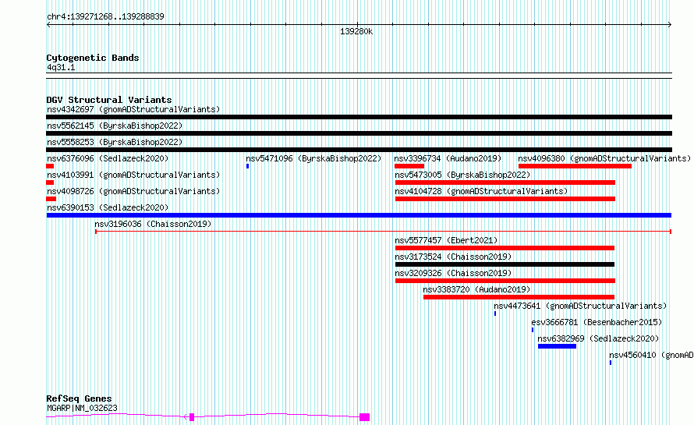Click the left arrow of the ruler

[x=48, y=25]
